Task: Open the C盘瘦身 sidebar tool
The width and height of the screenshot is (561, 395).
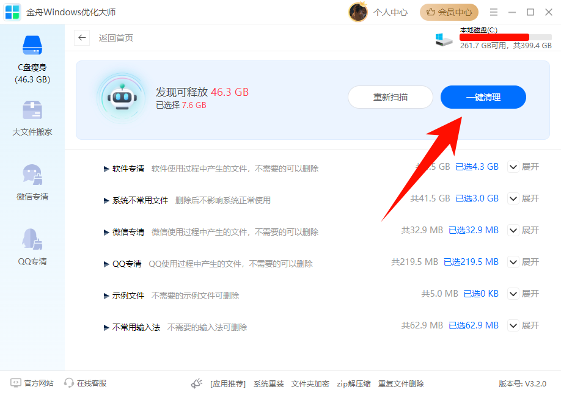Action: pos(32,58)
